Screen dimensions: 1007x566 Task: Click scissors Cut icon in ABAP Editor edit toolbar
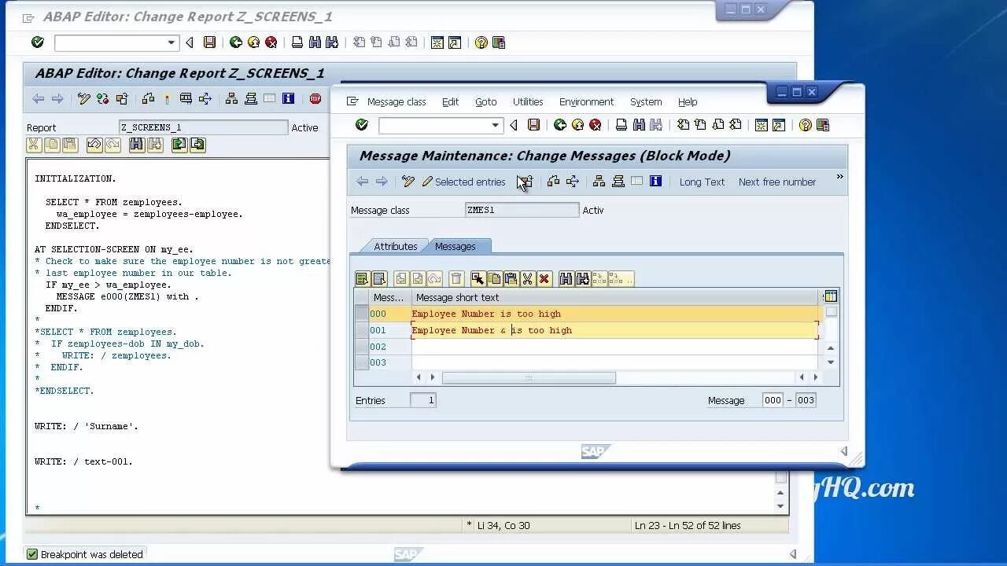(34, 145)
